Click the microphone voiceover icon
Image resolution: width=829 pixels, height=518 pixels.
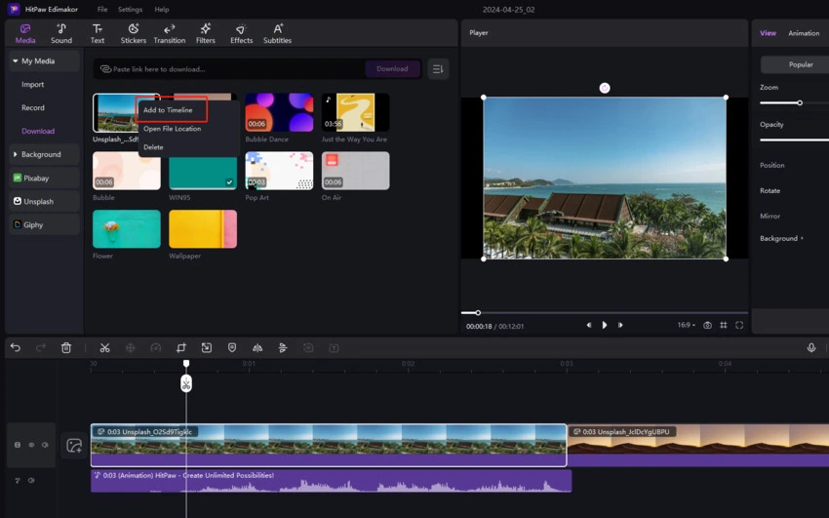(x=810, y=348)
